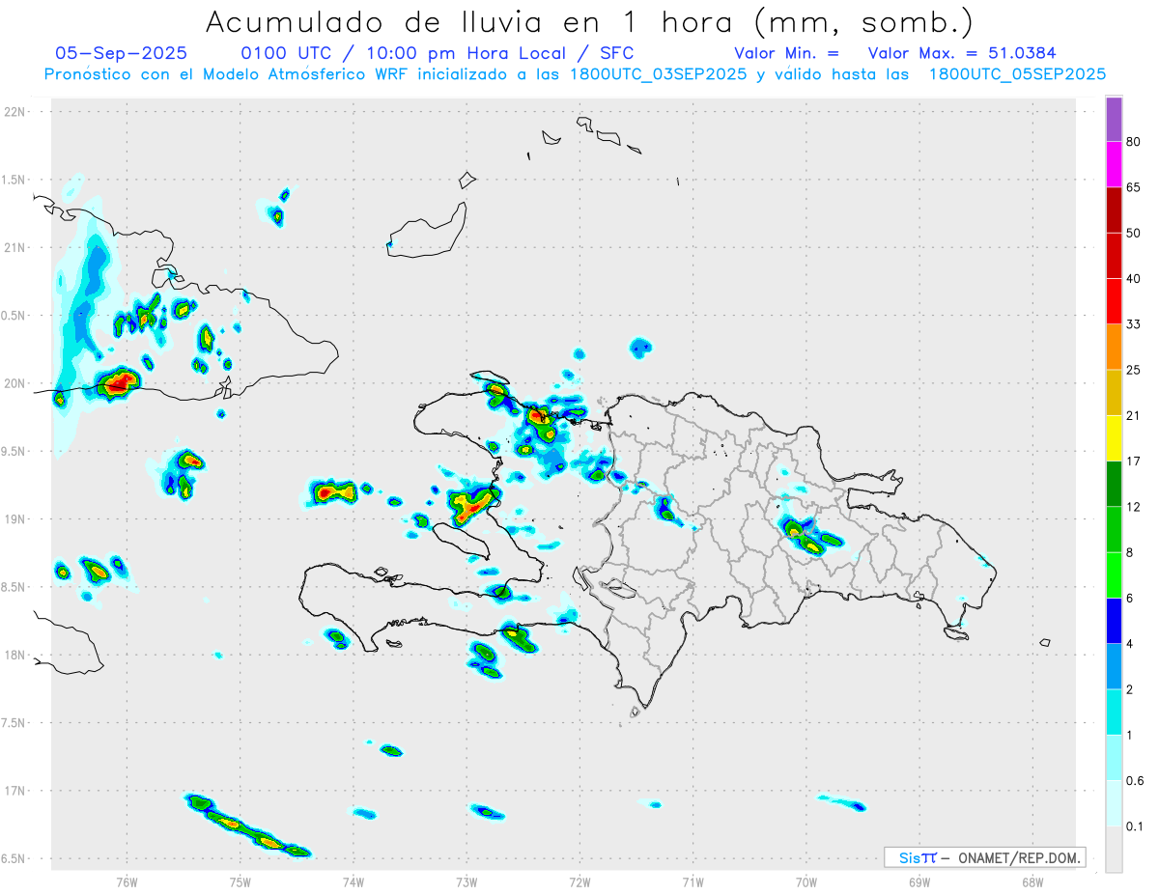Select the "40" color scale value

point(1133,278)
